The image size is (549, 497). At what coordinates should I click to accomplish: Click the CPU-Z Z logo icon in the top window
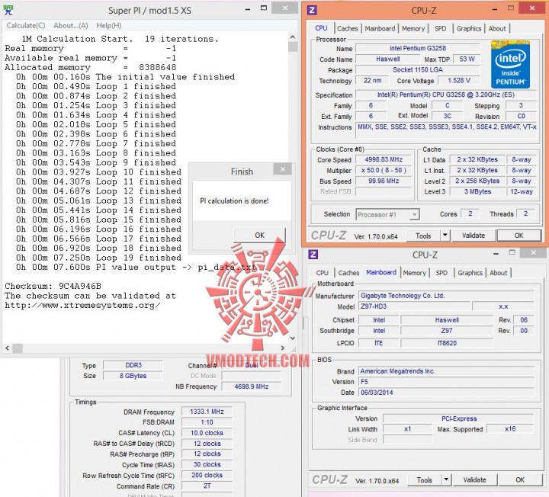click(x=312, y=10)
